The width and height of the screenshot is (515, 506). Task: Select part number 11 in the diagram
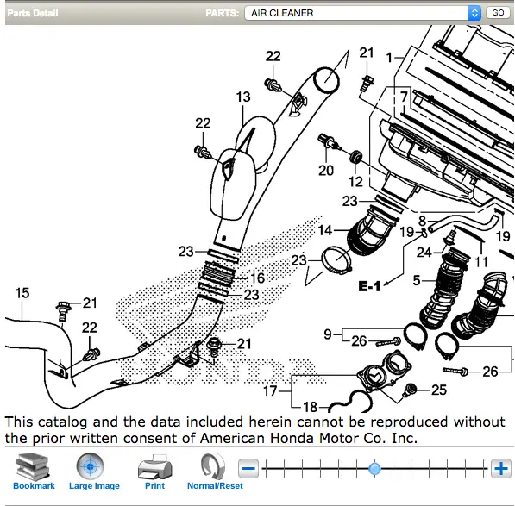coord(481,262)
